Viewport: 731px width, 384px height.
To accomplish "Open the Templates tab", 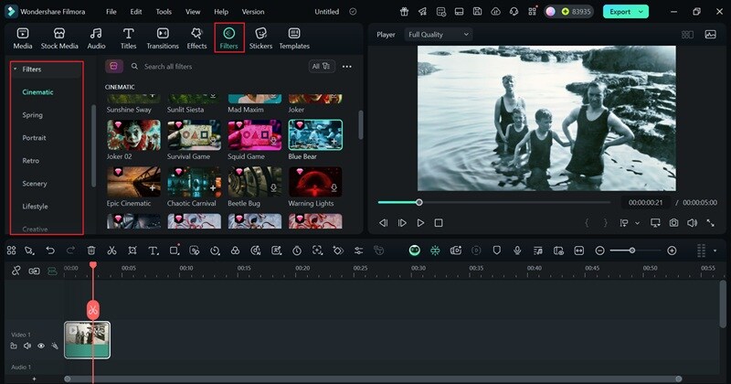I will pyautogui.click(x=294, y=38).
